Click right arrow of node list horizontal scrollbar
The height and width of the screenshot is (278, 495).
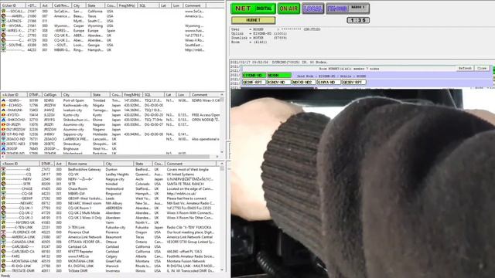[217, 156]
